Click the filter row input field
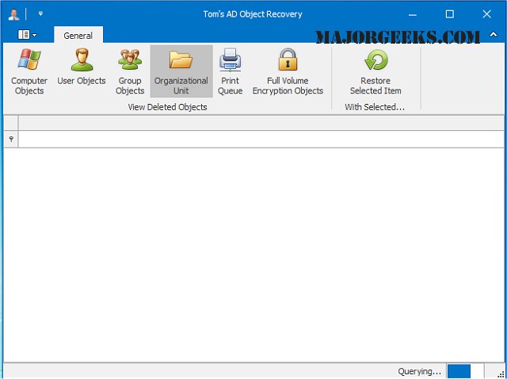 (x=261, y=140)
